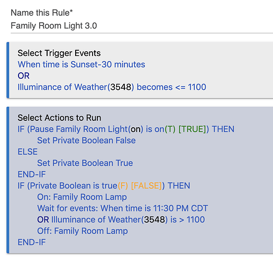Select the 'Set Private Boolean False' action
The height and width of the screenshot is (264, 273).
(x=86, y=140)
